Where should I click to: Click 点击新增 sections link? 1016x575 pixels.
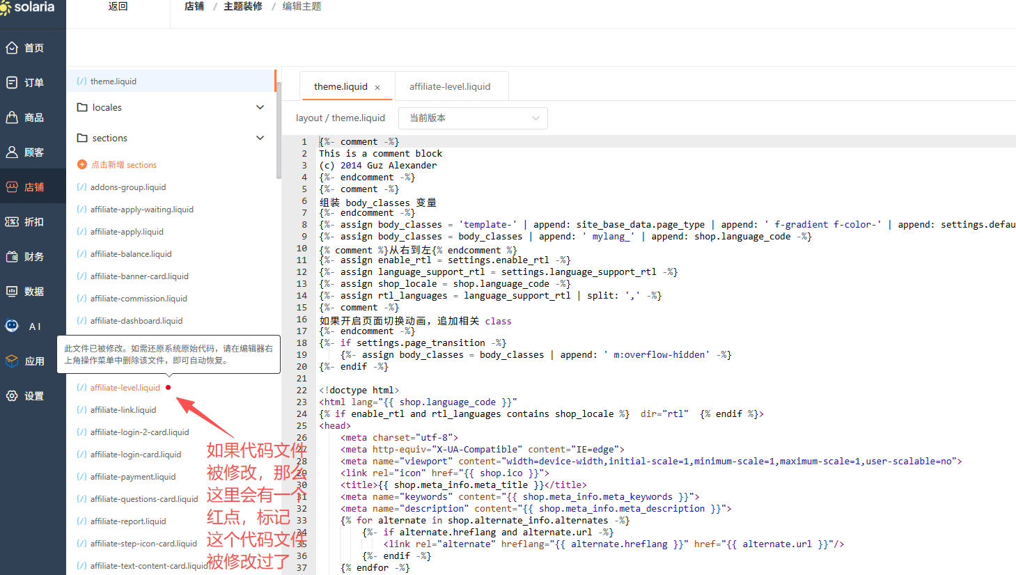[124, 165]
